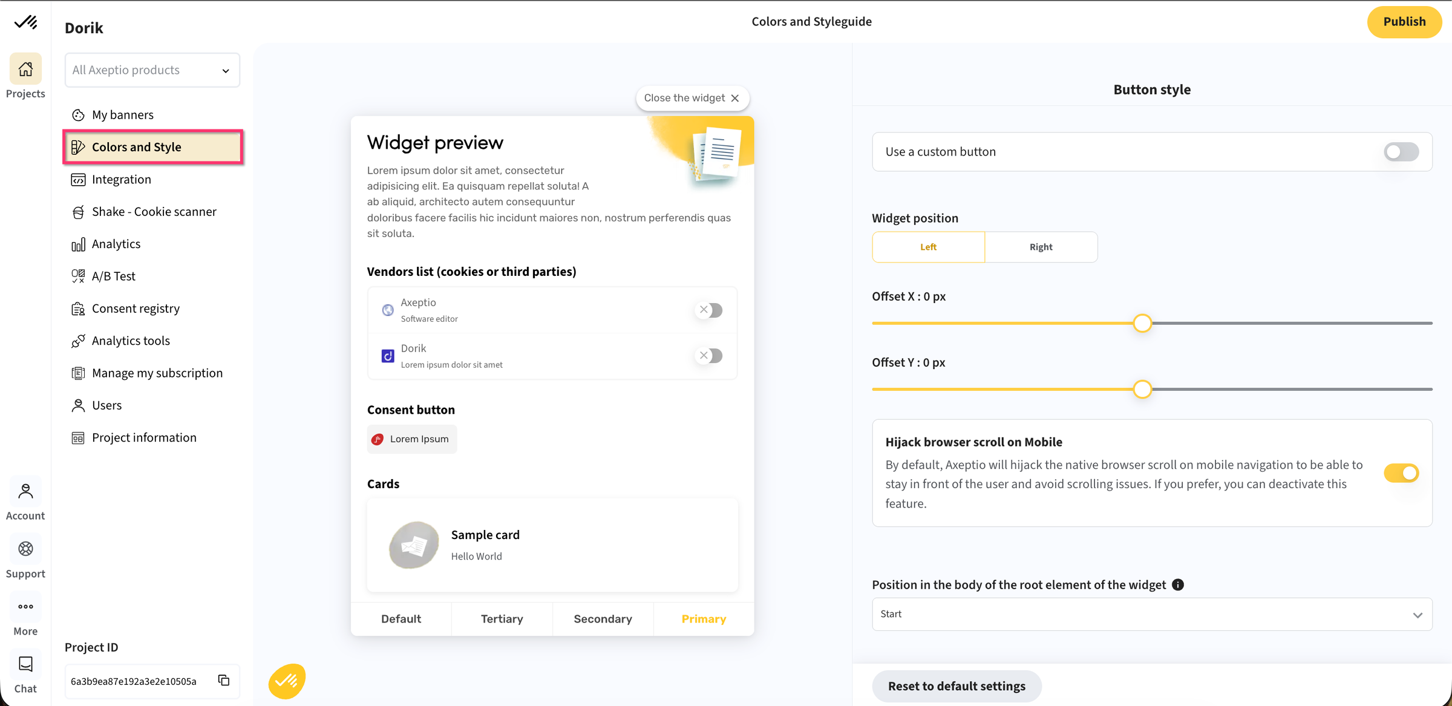Open the Projects home icon

pyautogui.click(x=25, y=69)
